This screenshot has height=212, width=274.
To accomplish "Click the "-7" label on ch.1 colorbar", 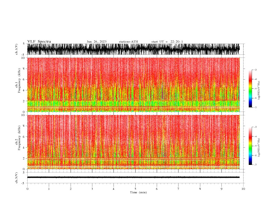I will coord(255,107).
